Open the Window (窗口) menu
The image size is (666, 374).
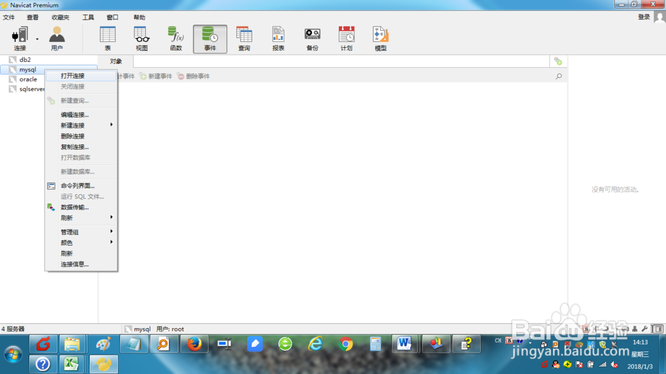pos(113,17)
